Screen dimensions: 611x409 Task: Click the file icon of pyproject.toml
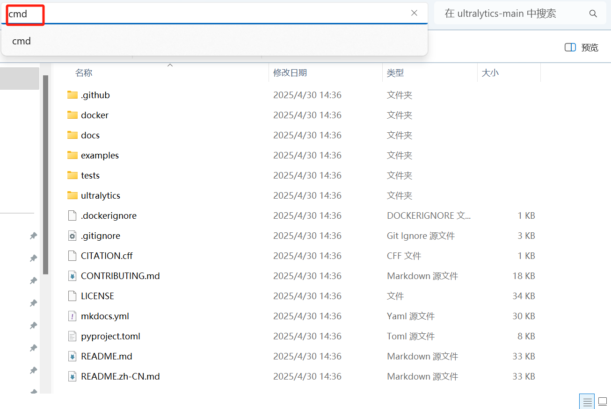click(72, 336)
